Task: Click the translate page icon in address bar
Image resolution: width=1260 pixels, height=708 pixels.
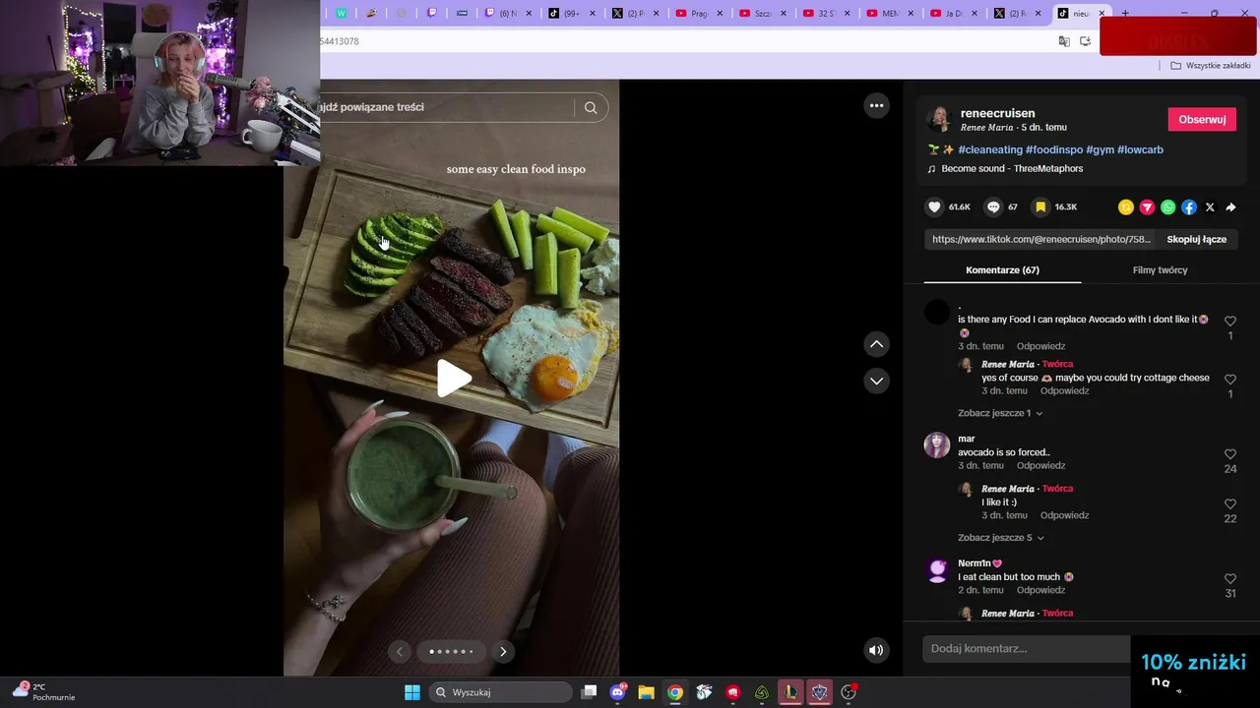Action: click(1064, 41)
